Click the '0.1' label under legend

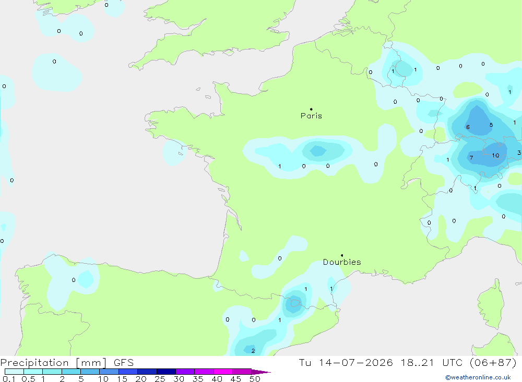pyautogui.click(x=9, y=379)
